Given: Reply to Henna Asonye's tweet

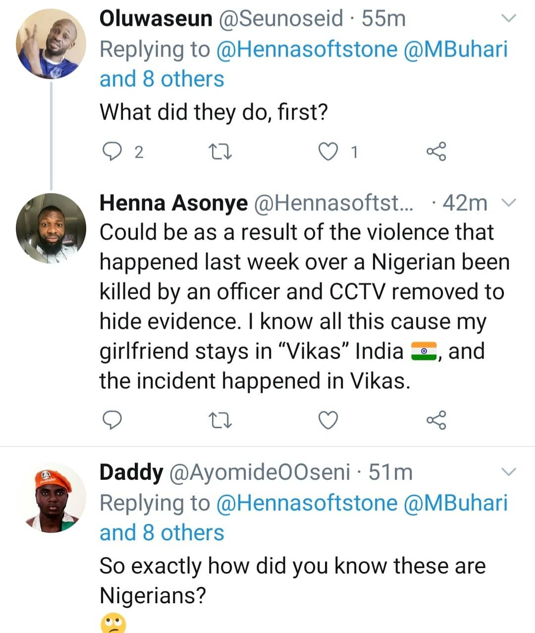Looking at the screenshot, I should pos(112,421).
